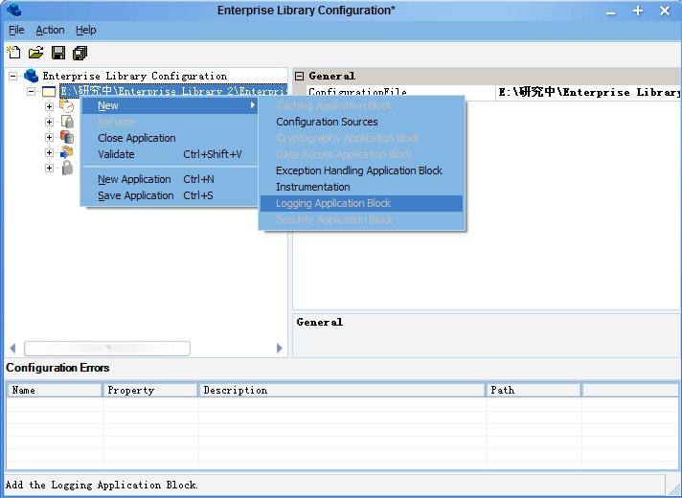
Task: Expand the database cylinders tree node
Action: [49, 138]
